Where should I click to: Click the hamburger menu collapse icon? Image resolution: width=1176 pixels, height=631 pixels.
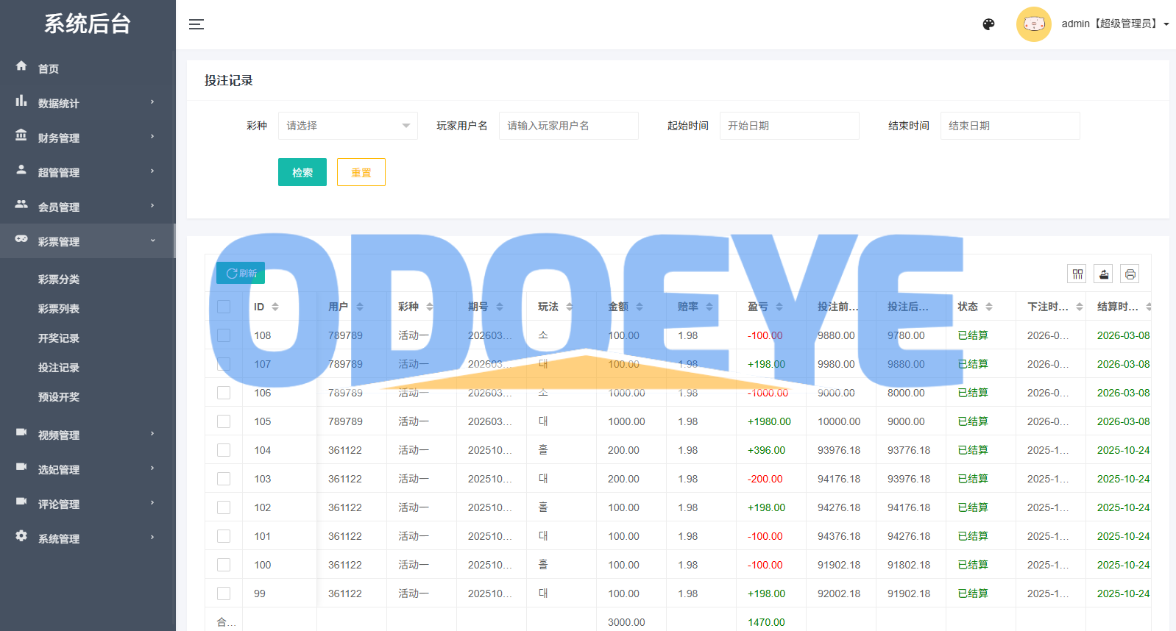click(196, 24)
